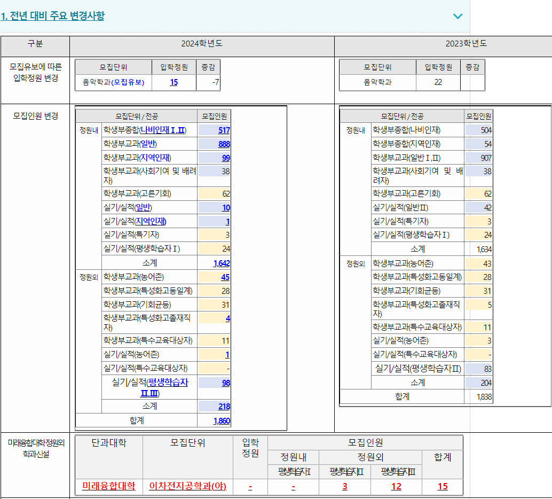This screenshot has width=552, height=499.
Task: Click the 일반 link in 실기/실적 row
Action: pyautogui.click(x=143, y=207)
